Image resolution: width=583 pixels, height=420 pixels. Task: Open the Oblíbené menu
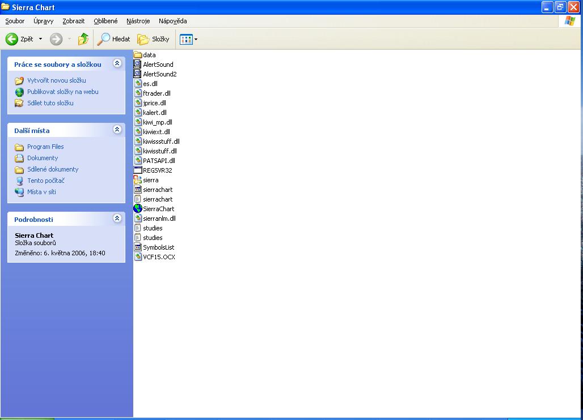(x=105, y=21)
